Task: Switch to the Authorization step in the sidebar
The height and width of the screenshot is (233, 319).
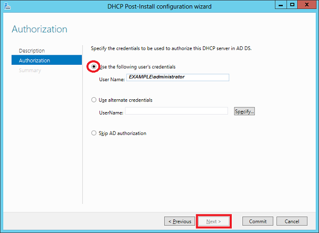Action: click(x=35, y=61)
